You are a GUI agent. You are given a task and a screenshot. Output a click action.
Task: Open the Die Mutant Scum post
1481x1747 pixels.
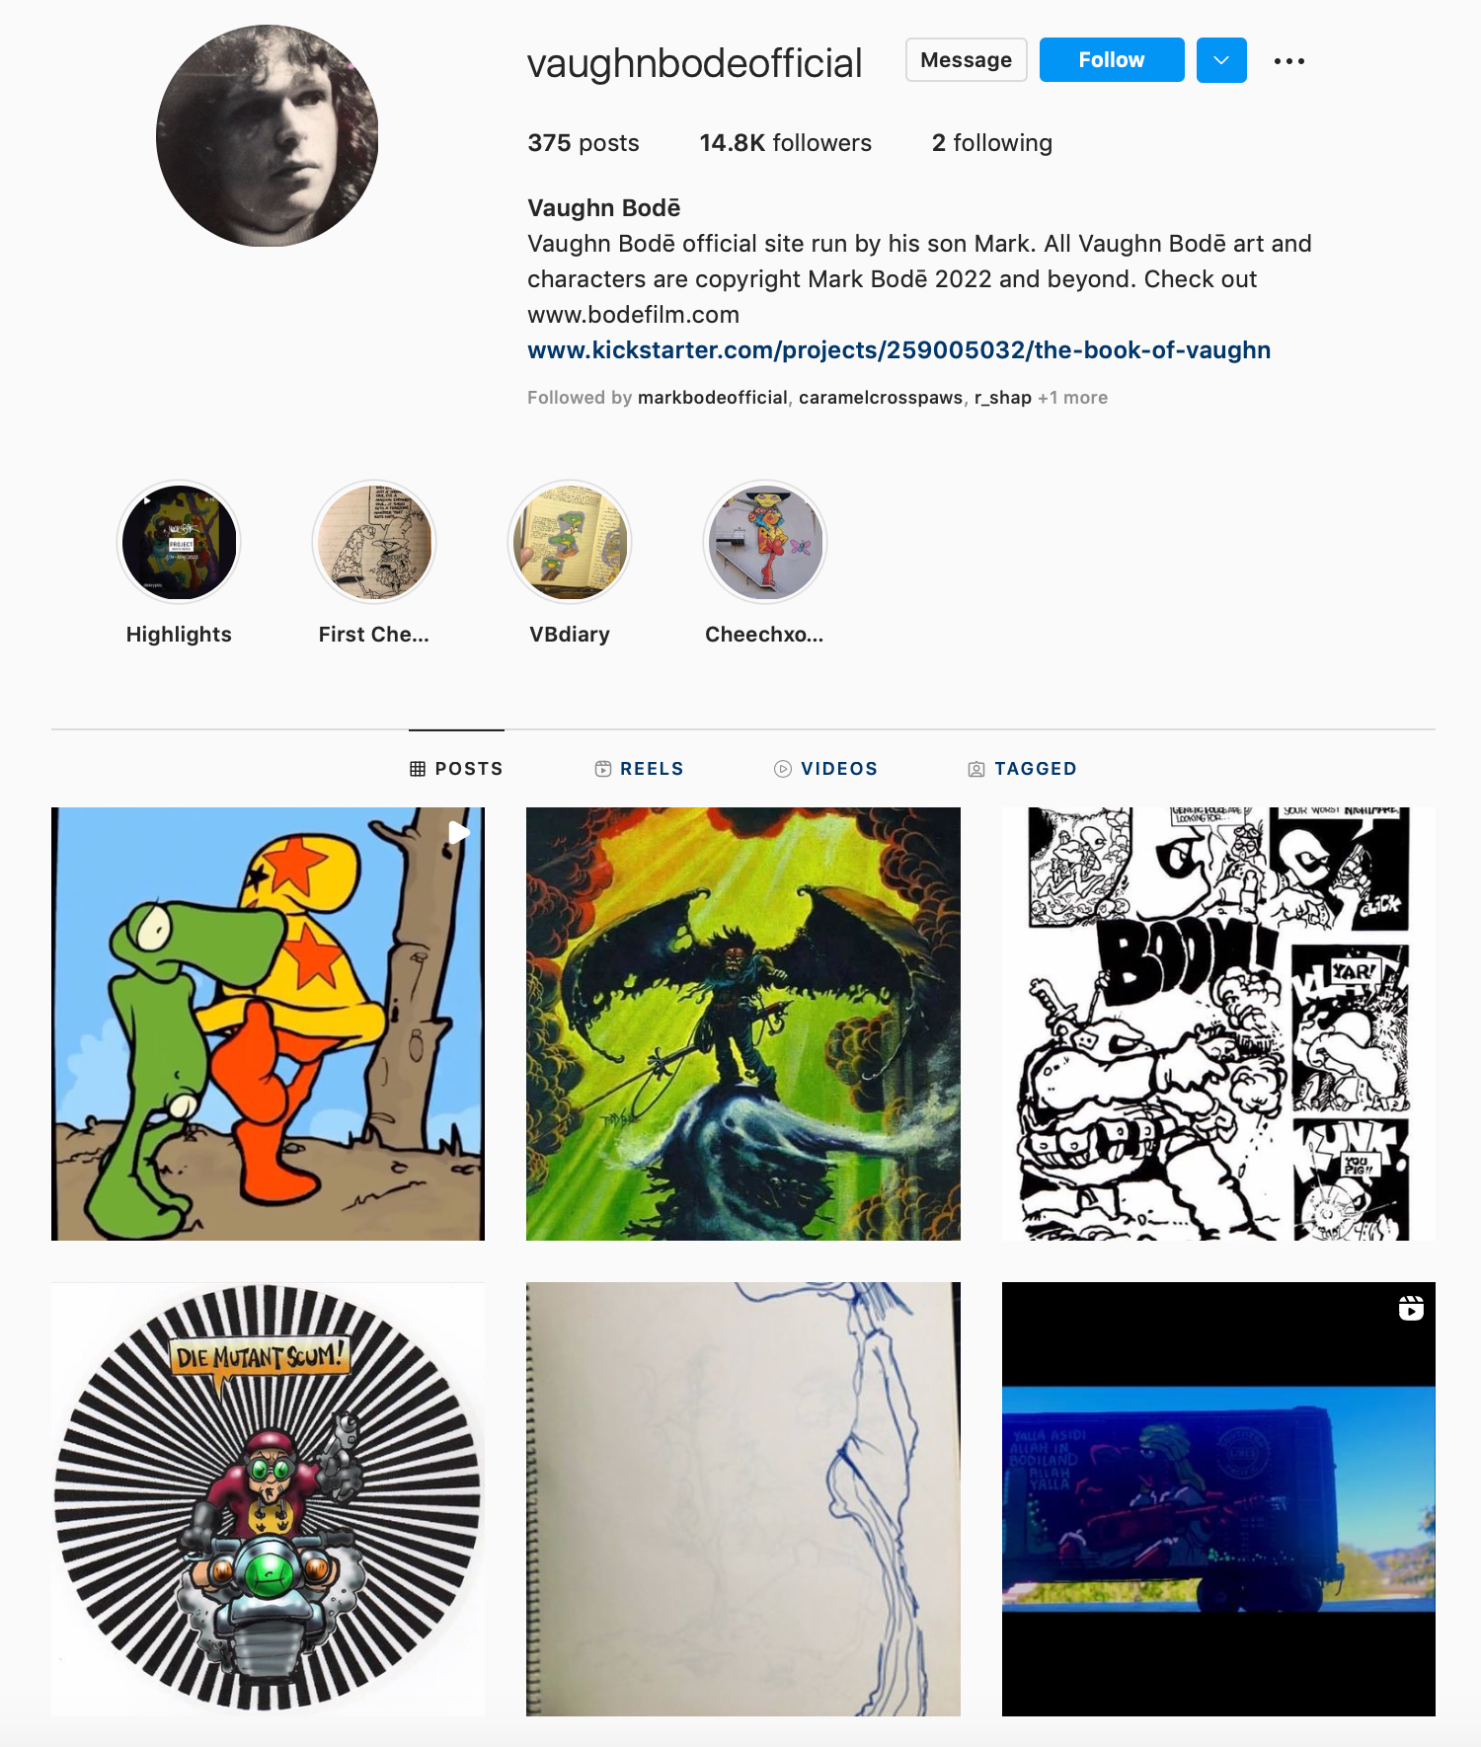pyautogui.click(x=268, y=1498)
